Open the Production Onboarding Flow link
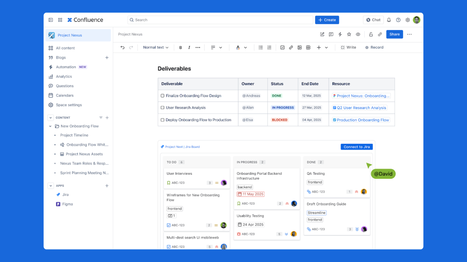467x262 pixels. point(363,120)
